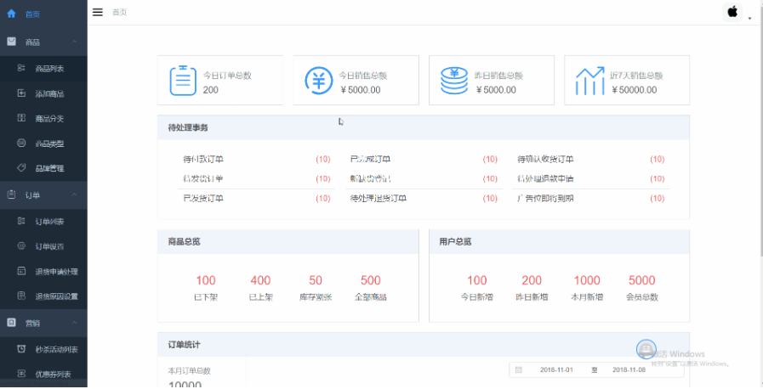
Task: Click the hamburger menu collapse icon
Action: pyautogui.click(x=98, y=12)
